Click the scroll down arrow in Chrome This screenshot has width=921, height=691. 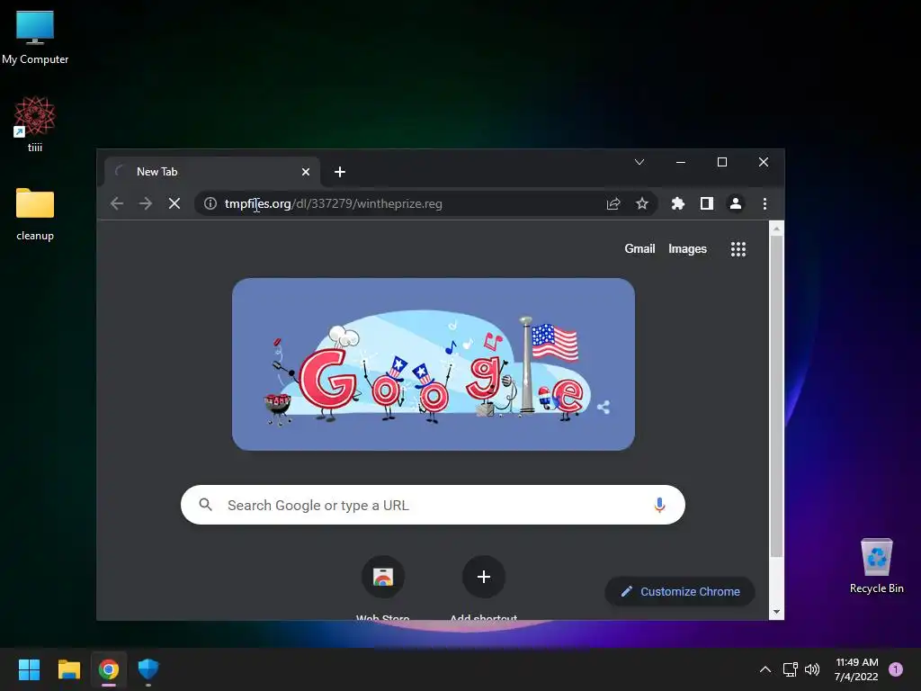[776, 612]
